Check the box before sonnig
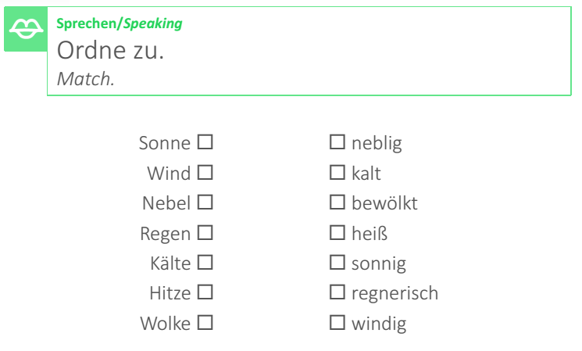The height and width of the screenshot is (351, 582). click(337, 264)
